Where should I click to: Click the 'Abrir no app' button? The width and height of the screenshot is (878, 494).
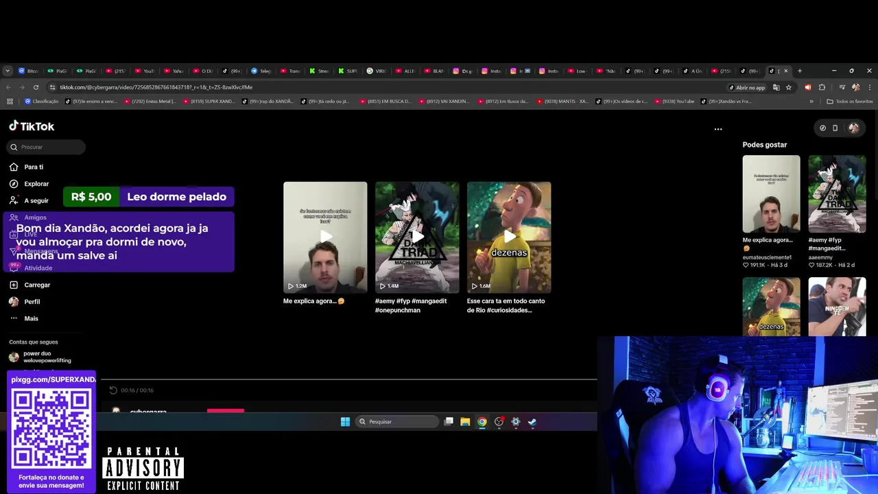(746, 87)
